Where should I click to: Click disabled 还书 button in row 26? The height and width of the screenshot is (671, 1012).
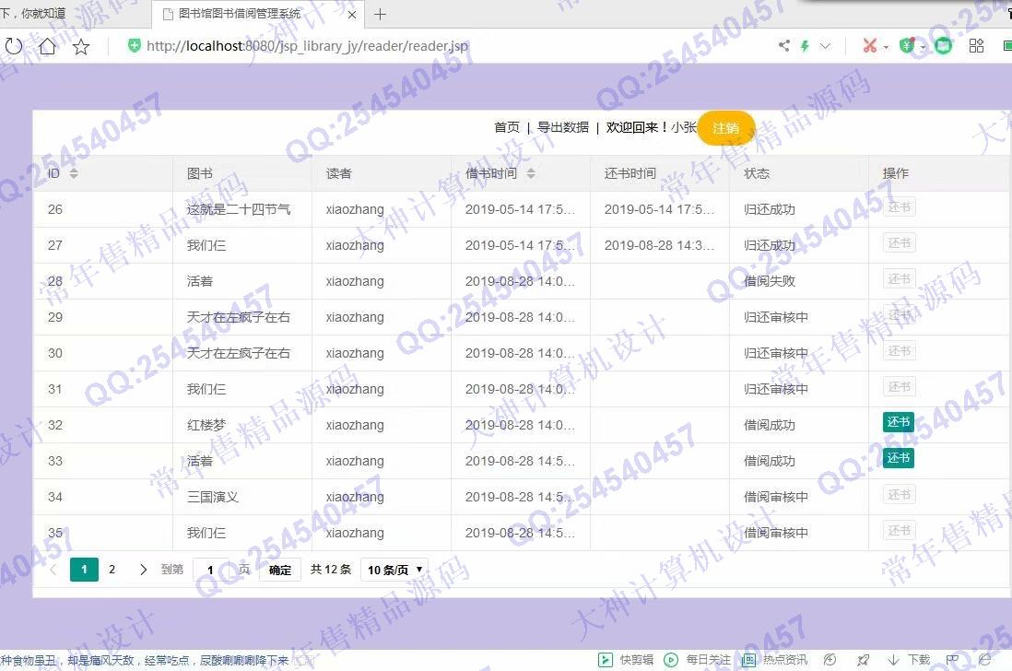click(x=899, y=207)
